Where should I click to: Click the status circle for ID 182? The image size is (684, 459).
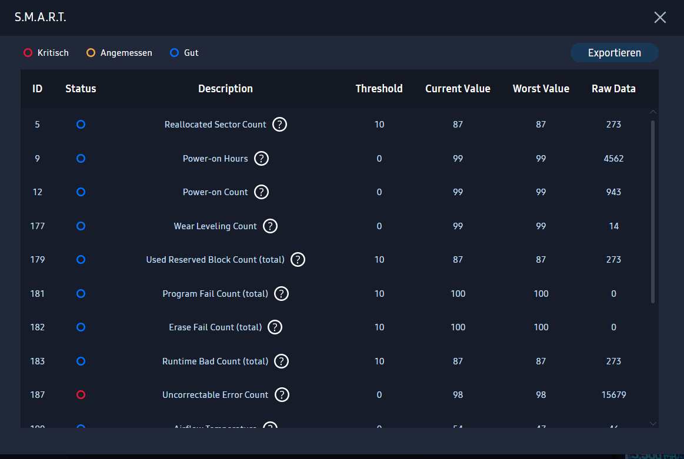pyautogui.click(x=81, y=327)
